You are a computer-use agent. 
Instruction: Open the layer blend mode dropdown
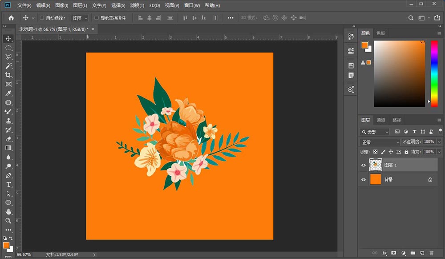click(379, 142)
